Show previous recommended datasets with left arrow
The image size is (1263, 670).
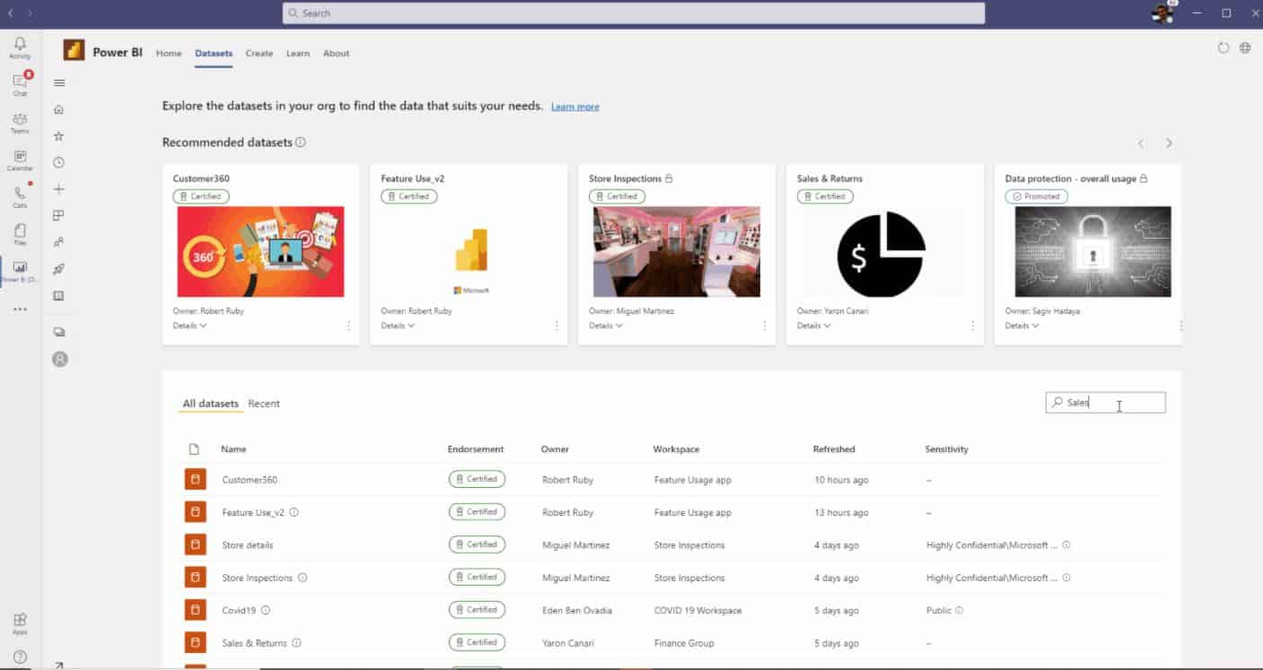(x=1141, y=144)
